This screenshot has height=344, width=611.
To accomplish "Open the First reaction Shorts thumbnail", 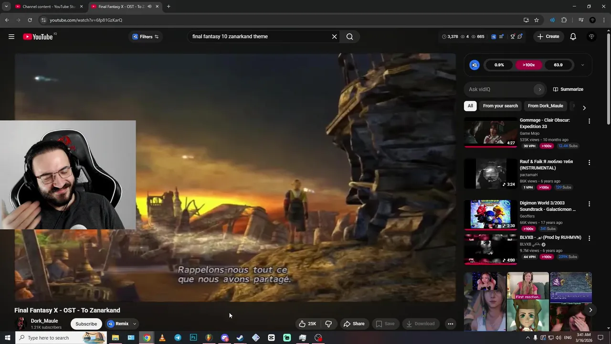I will tap(527, 302).
